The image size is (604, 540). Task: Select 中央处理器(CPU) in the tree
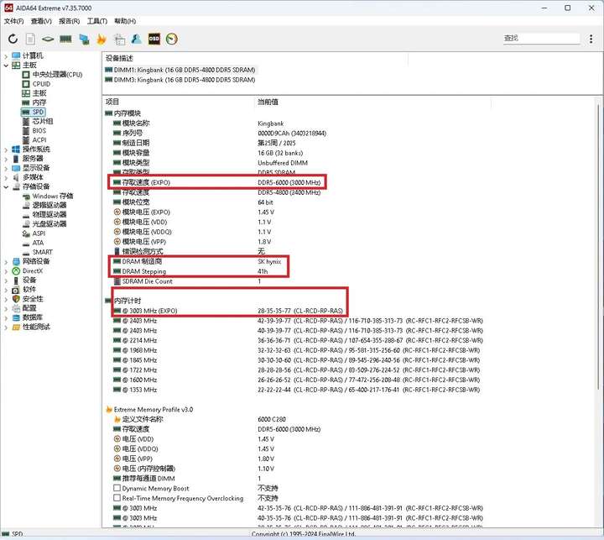(57, 75)
